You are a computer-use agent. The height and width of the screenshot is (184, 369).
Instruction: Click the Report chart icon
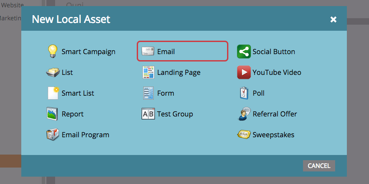(53, 114)
